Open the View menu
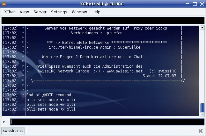The image size is (206, 136). 24,12
